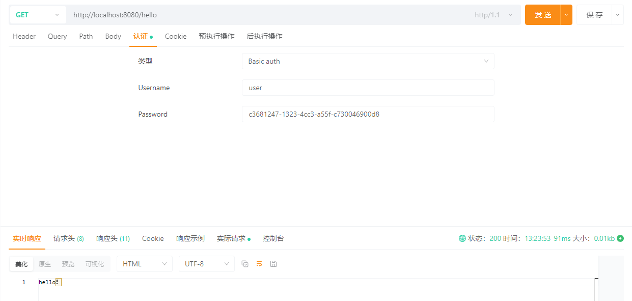Click the response minimap area
632x301 pixels.
611,278
